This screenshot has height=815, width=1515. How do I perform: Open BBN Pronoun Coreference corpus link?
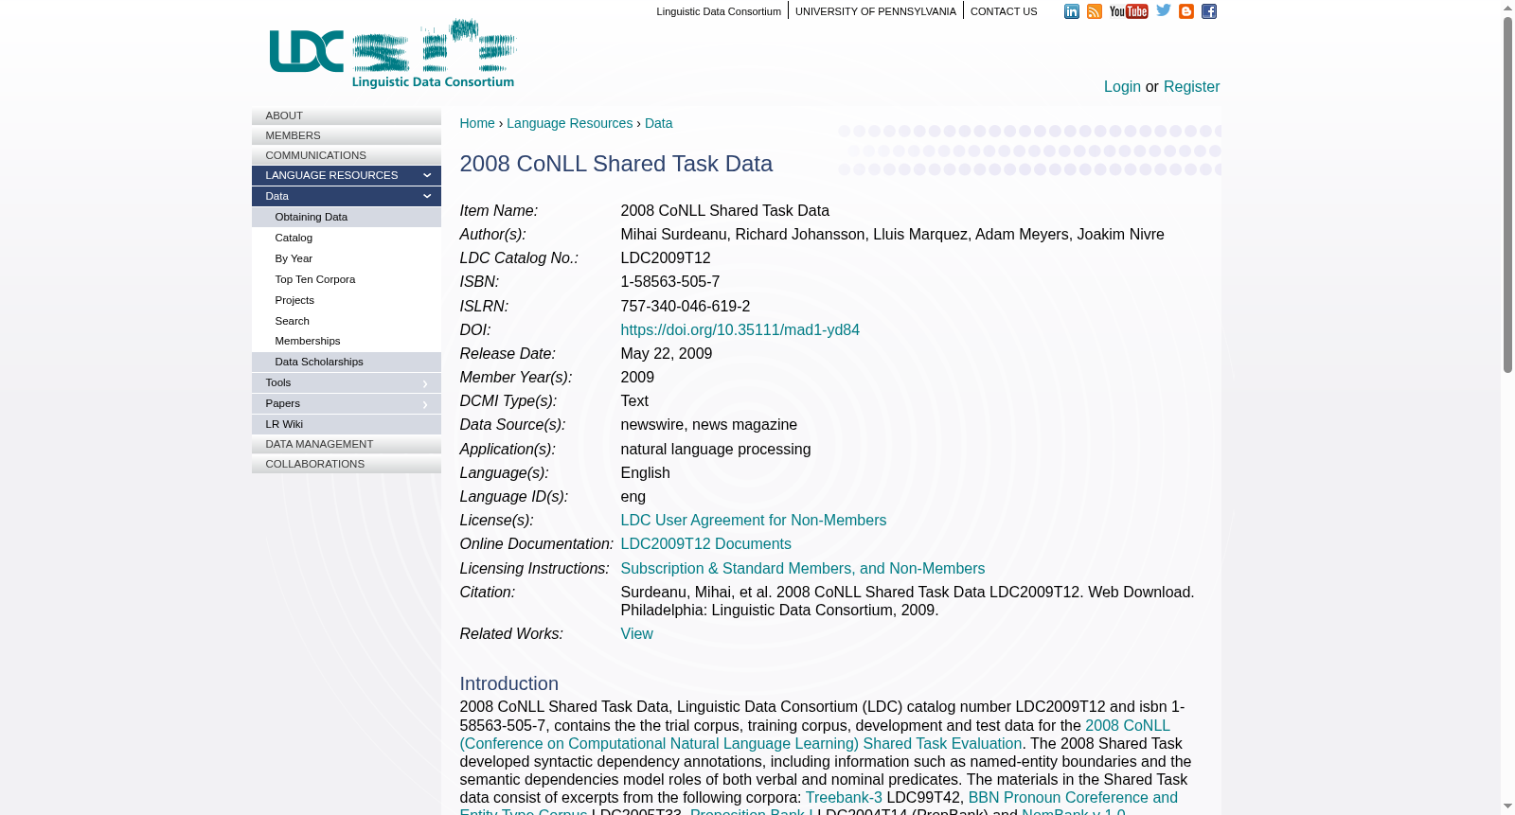[1073, 797]
